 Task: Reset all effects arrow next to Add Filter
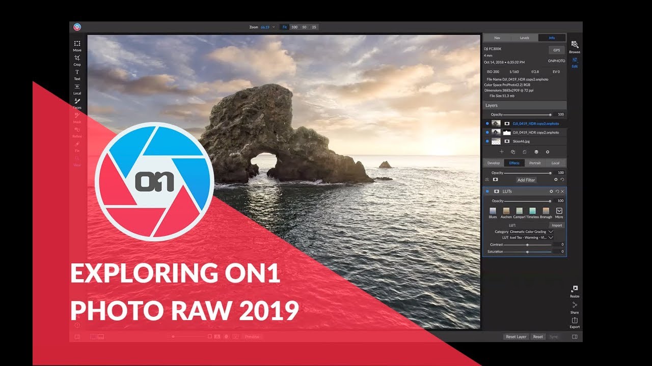pos(562,179)
